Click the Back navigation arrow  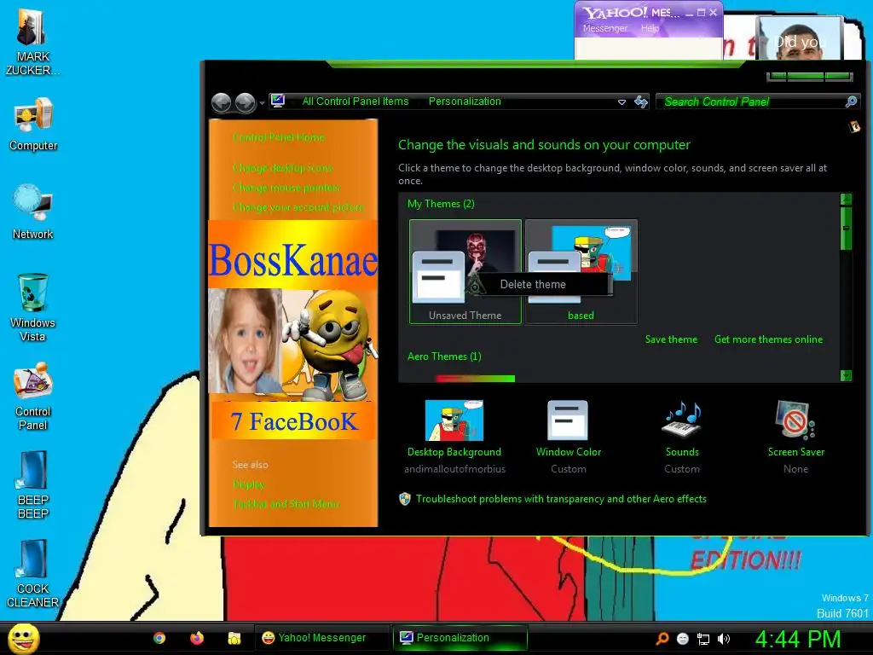click(221, 102)
